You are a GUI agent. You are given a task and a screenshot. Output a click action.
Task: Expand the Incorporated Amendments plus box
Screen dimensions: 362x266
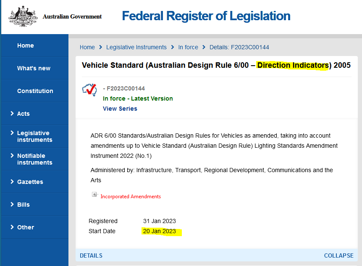pyautogui.click(x=94, y=194)
